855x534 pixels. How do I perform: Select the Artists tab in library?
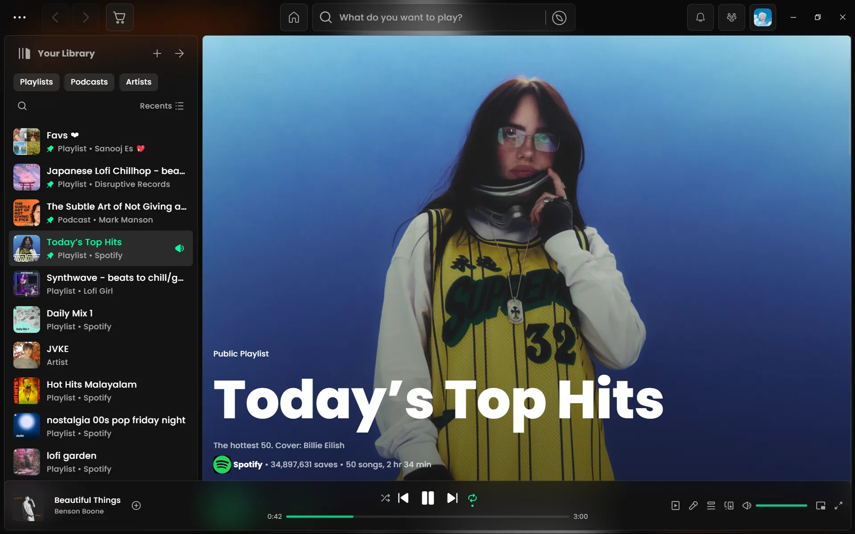138,81
